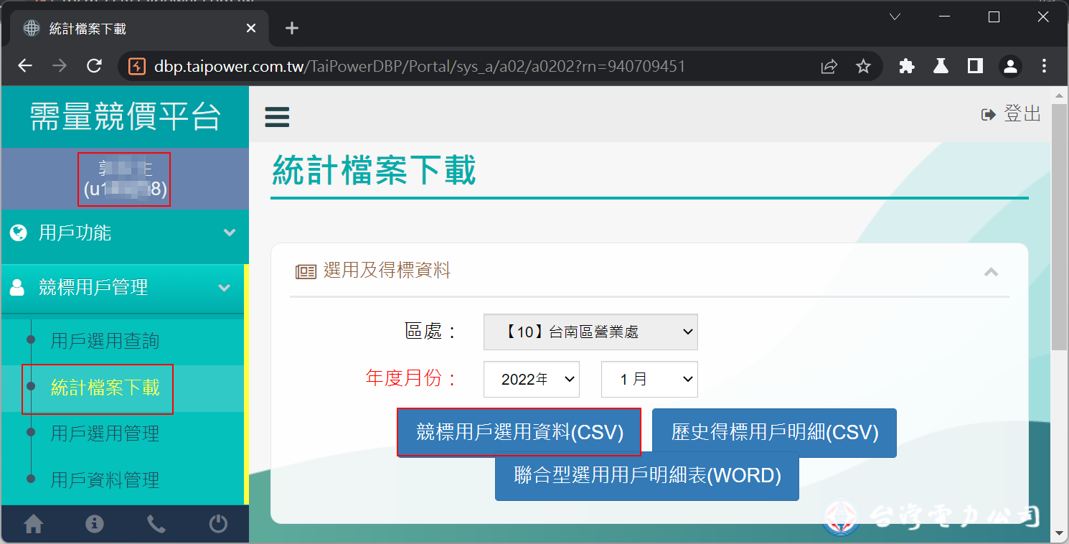Screen dimensions: 1069x544
Task: Collapse the 競標用戶管理 sidebar menu
Action: tap(123, 288)
